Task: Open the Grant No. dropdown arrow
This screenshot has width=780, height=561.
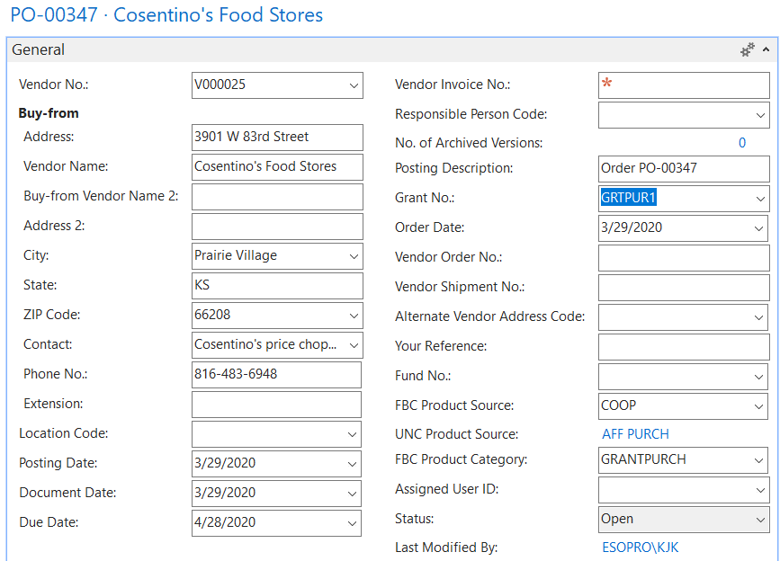Action: pyautogui.click(x=760, y=199)
